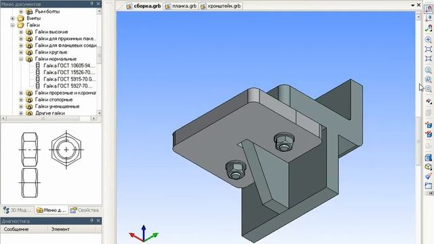Open the Свойства panel tab

pyautogui.click(x=85, y=210)
